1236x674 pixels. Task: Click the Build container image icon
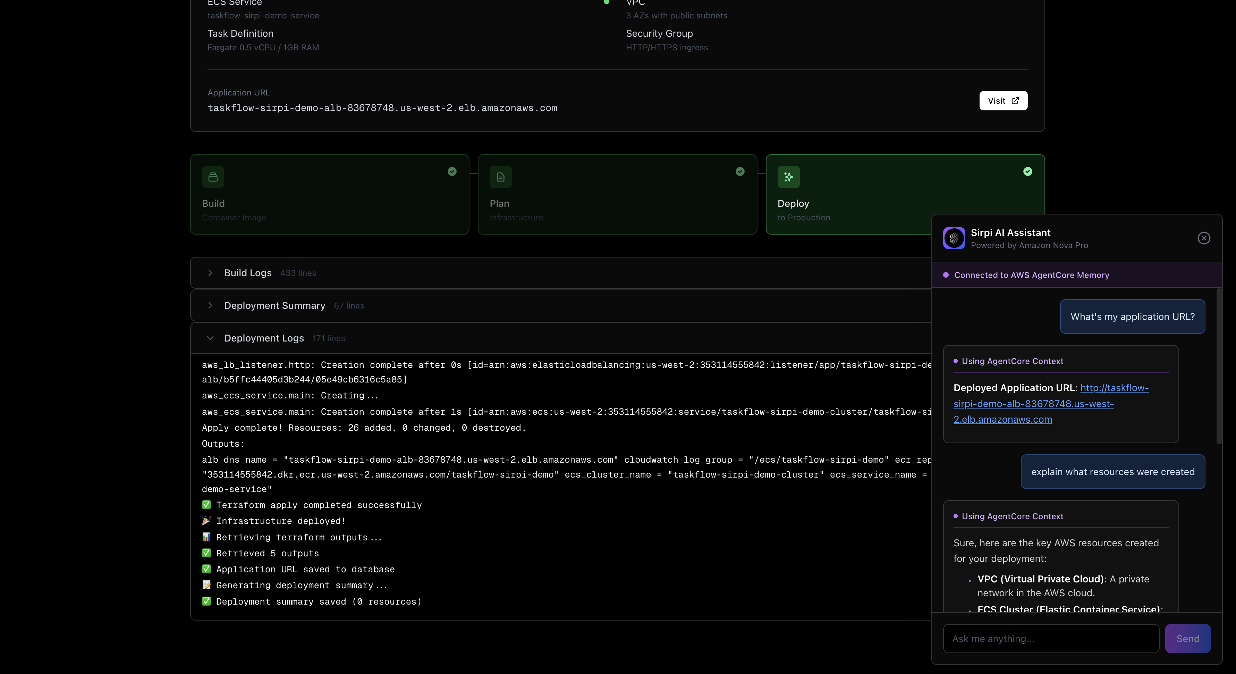click(x=213, y=177)
